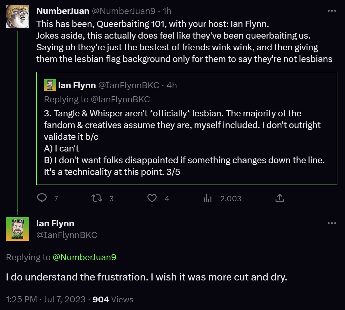This screenshot has height=310, width=345.
Task: Click the bold Ian Flynn name on reply
Action: click(55, 223)
